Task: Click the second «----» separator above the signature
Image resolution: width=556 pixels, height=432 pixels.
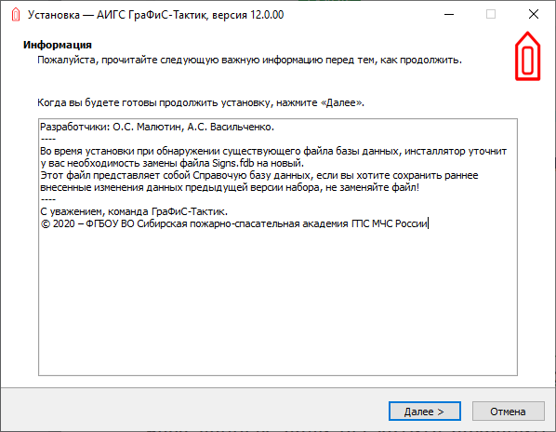Action: coord(47,199)
